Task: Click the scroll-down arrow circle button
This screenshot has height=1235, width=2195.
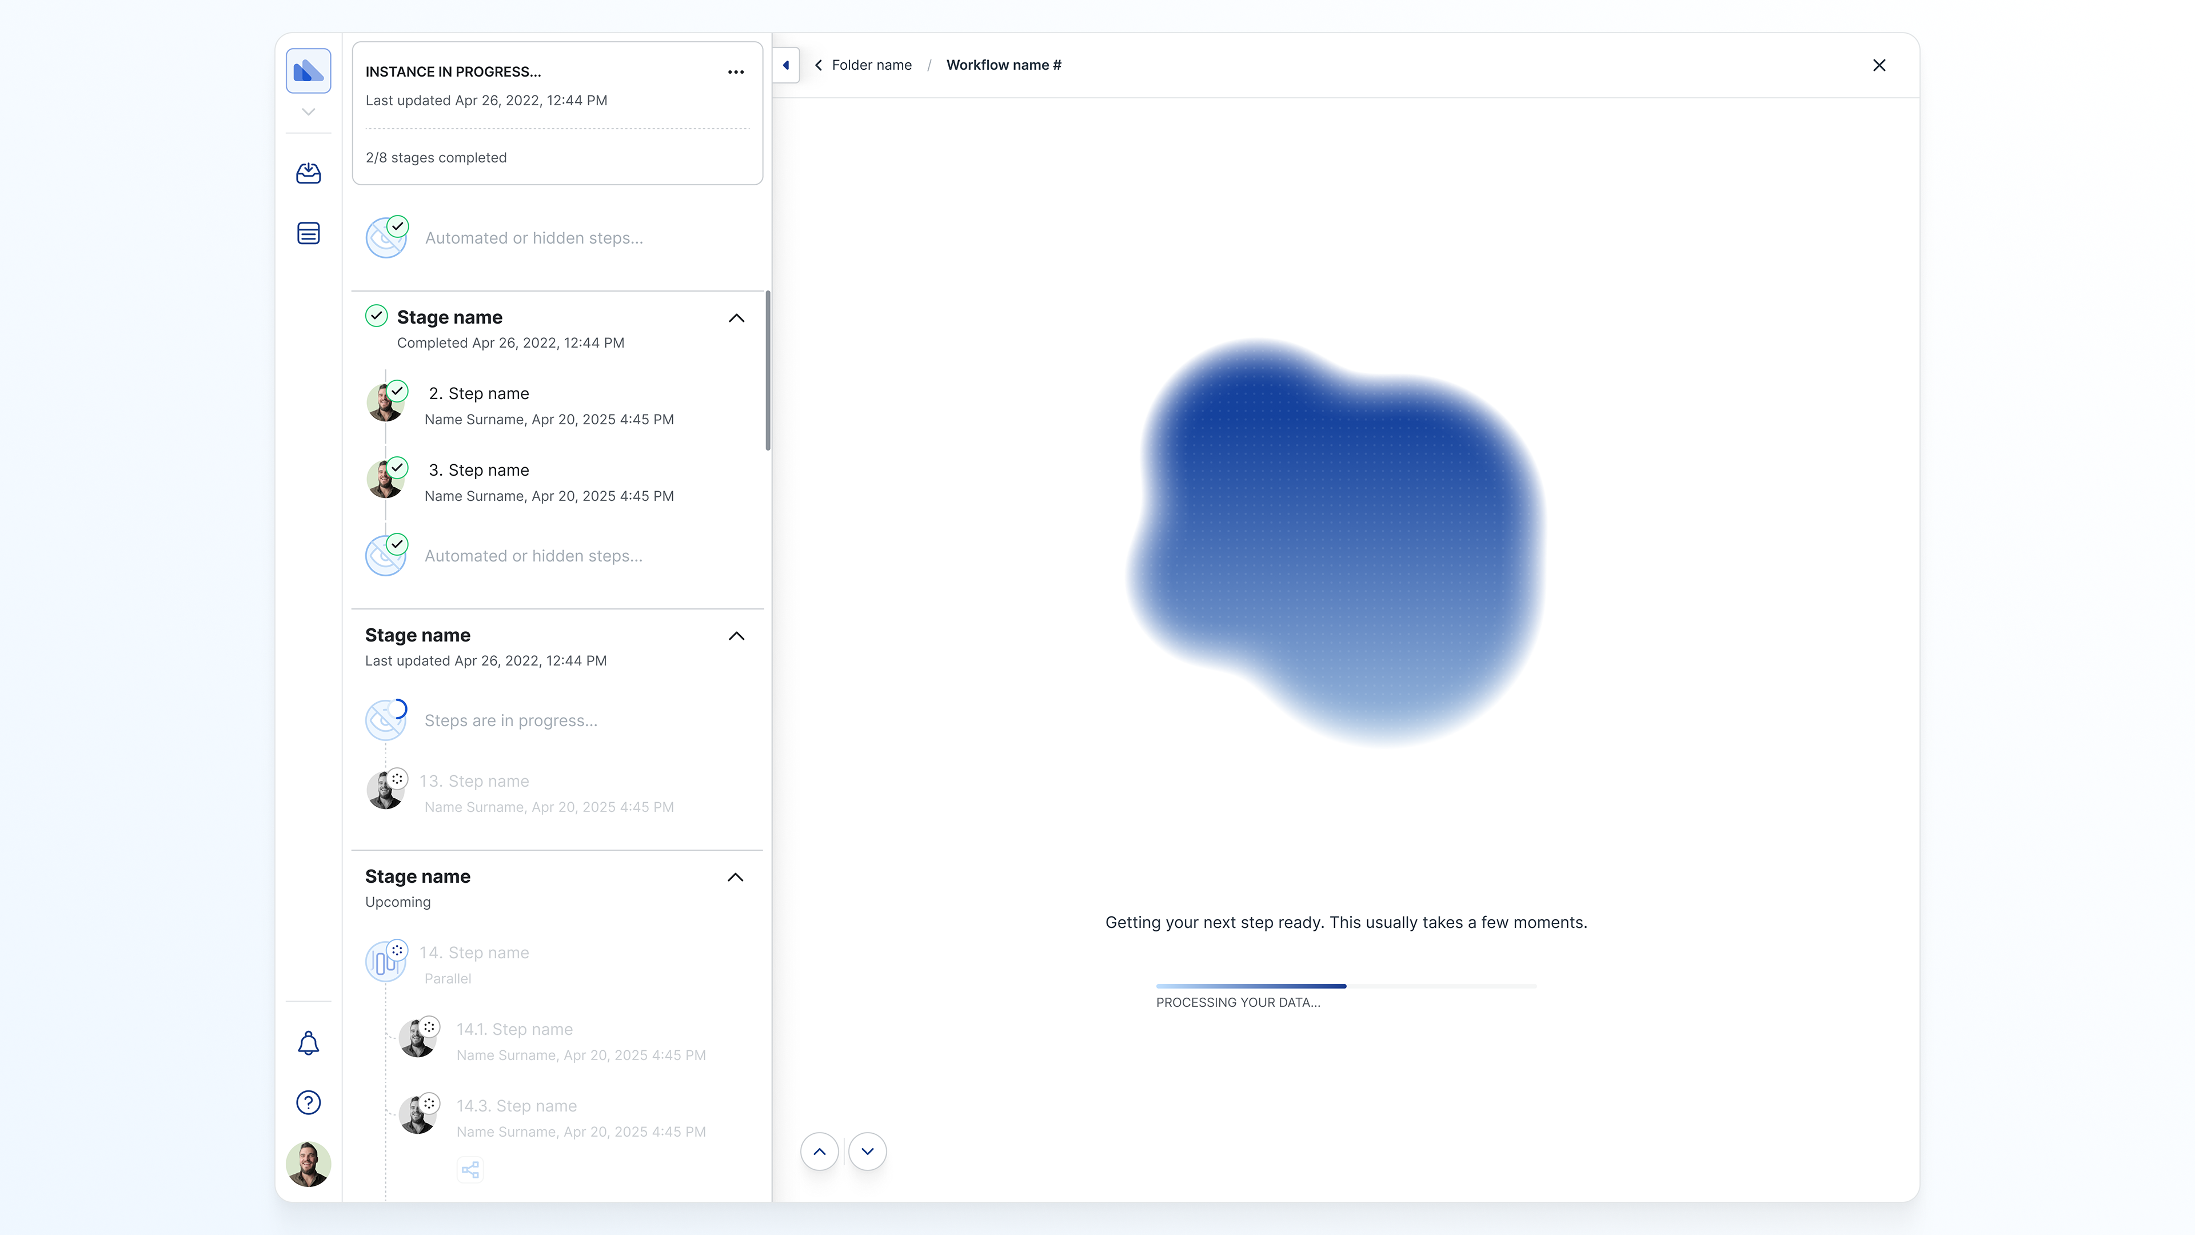Action: [868, 1152]
